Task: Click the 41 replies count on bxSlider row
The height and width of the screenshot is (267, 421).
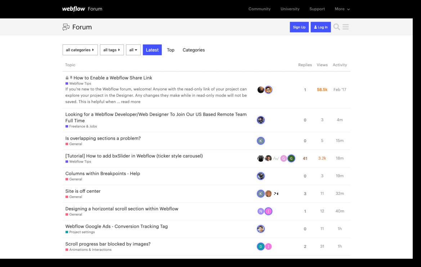Action: click(305, 158)
